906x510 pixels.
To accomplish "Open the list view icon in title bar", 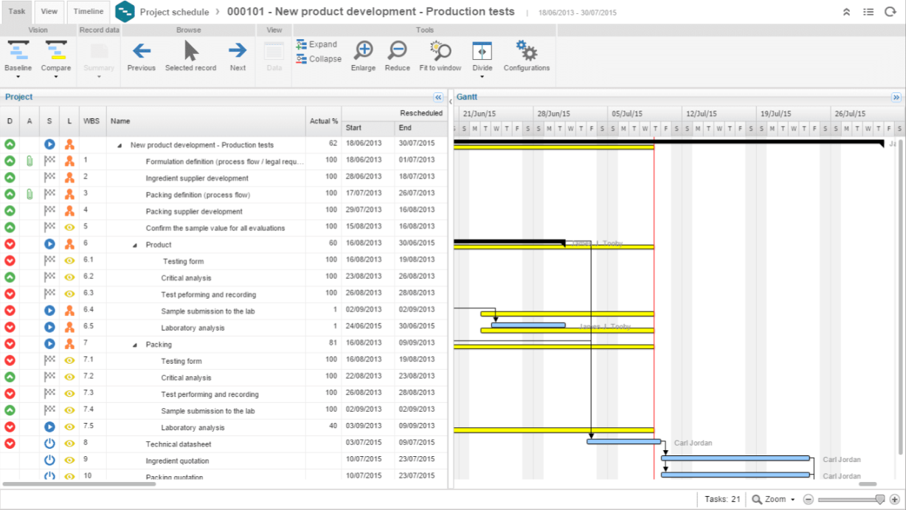I will (868, 12).
